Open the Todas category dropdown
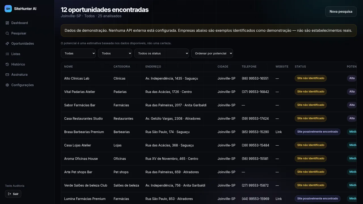The image size is (363, 204). coord(78,53)
